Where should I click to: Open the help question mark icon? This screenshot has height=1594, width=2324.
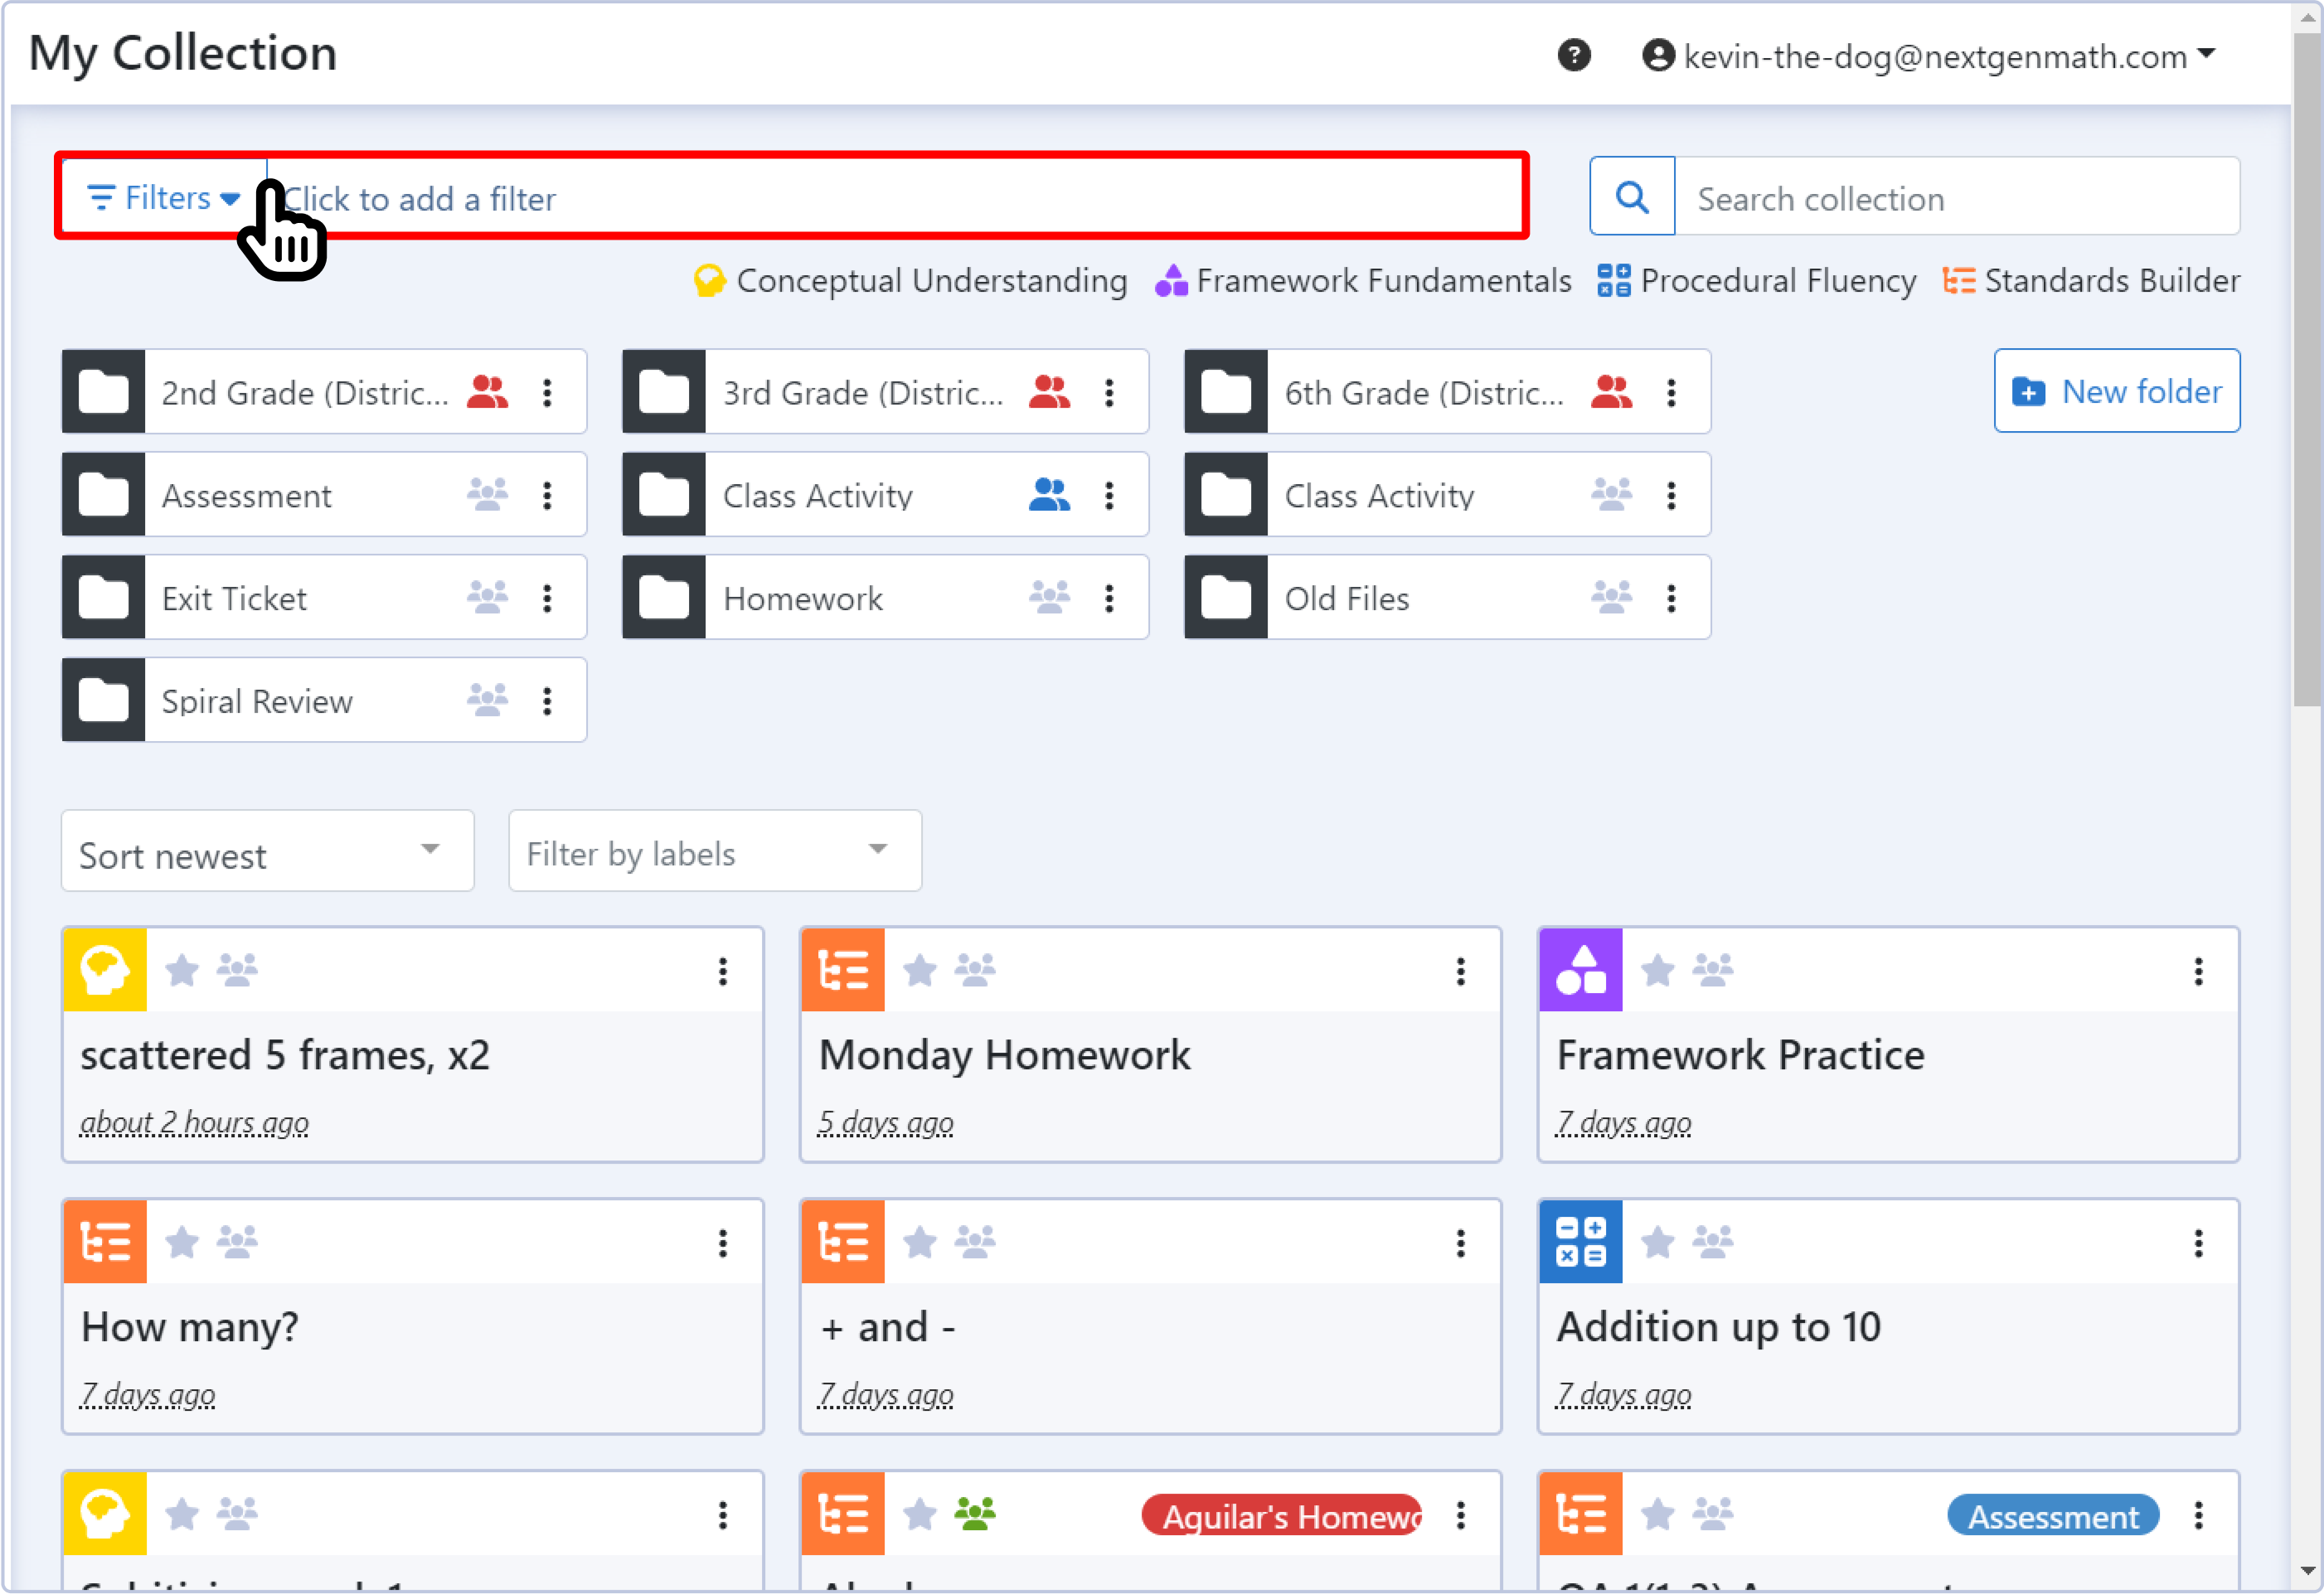pos(1574,55)
